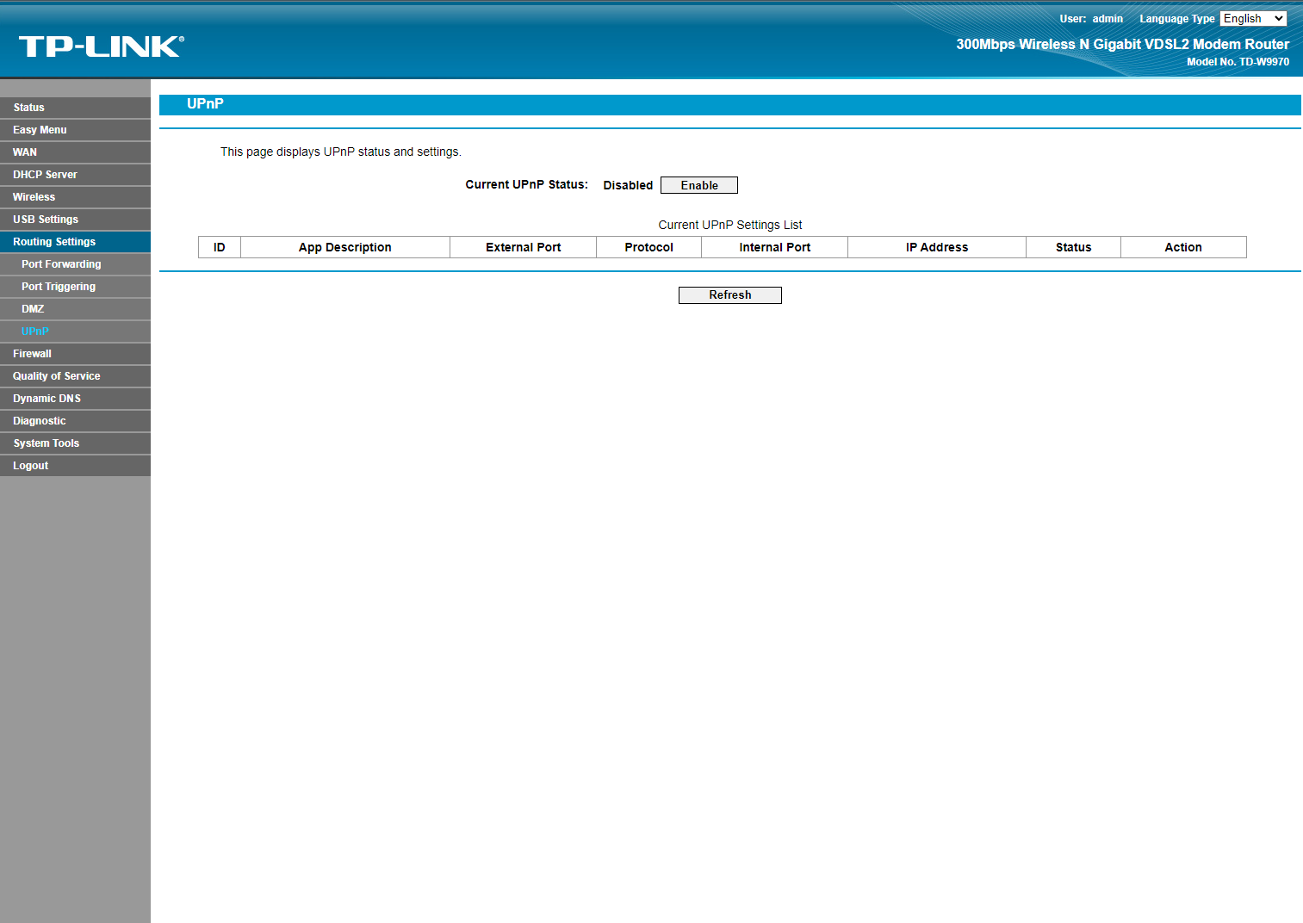Screen dimensions: 1303x923
Task: Enable UPnP on the router
Action: 698,184
